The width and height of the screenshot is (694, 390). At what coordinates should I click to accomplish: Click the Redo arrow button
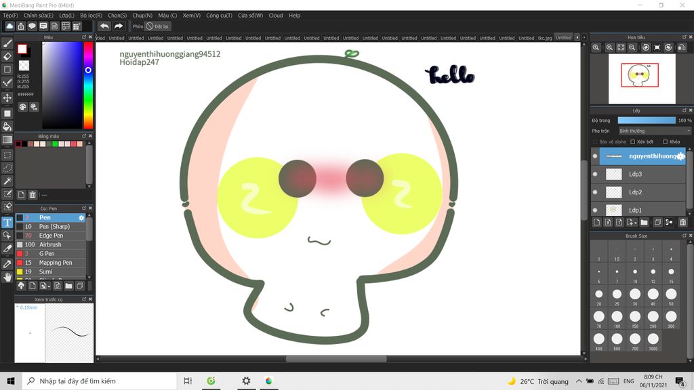click(x=118, y=26)
